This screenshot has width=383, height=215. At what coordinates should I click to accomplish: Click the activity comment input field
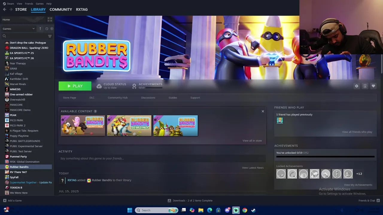point(162,159)
